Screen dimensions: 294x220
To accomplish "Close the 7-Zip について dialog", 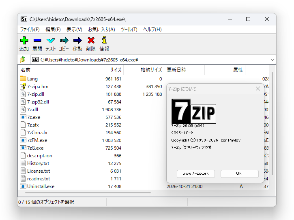I will coord(258,89).
